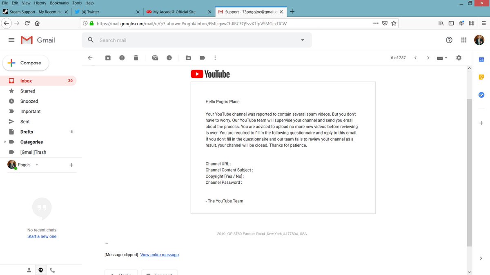The width and height of the screenshot is (490, 275).
Task: Expand Pogo's Hangouts status dropdown
Action: (37, 165)
